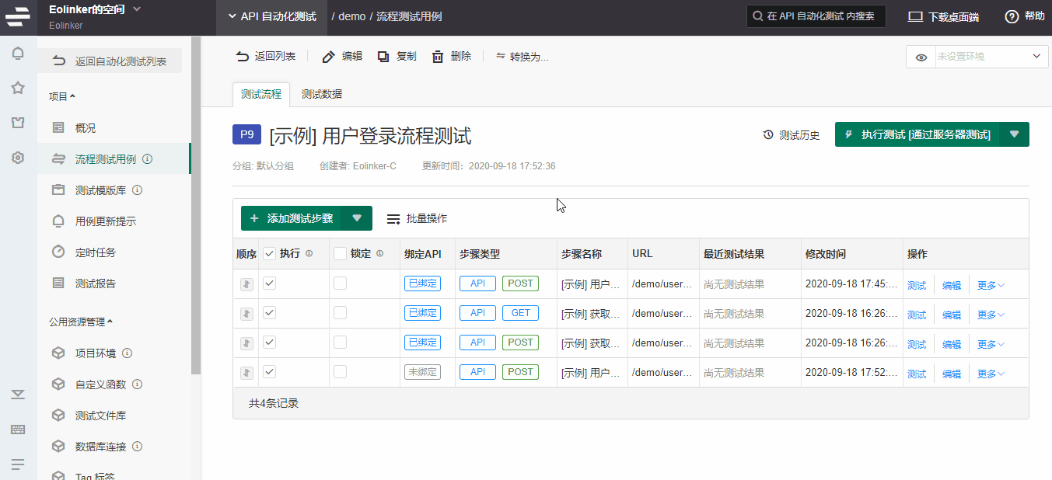Switch to the 测试数据 tab
Viewport: 1052px width, 480px height.
coord(321,94)
